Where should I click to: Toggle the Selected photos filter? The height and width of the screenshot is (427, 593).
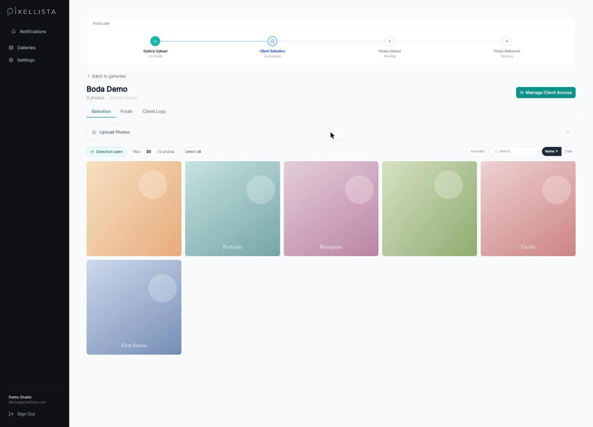[x=477, y=152]
